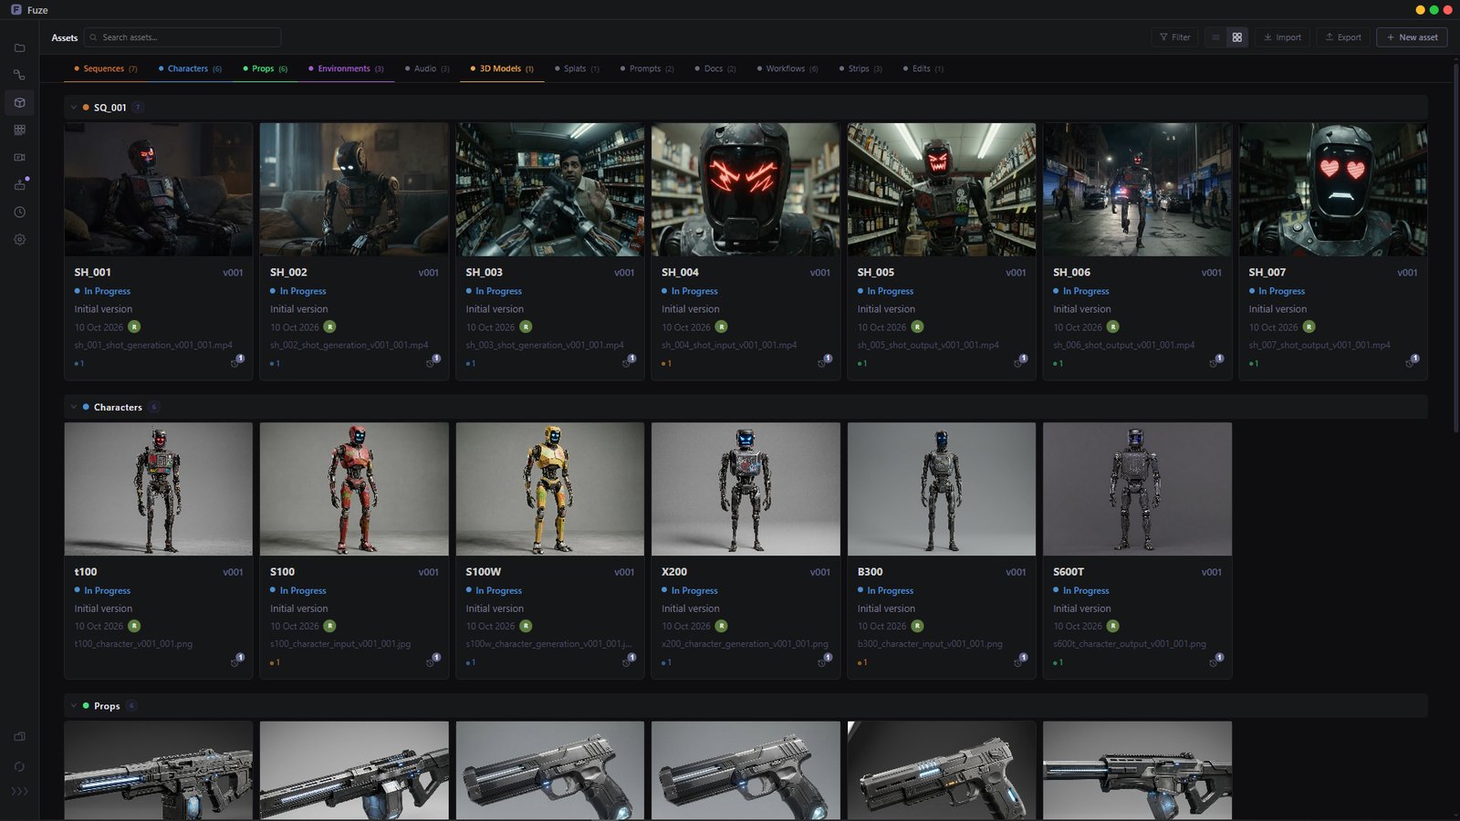The image size is (1460, 821).
Task: Click v001 version label on SH_005 card
Action: [1016, 272]
